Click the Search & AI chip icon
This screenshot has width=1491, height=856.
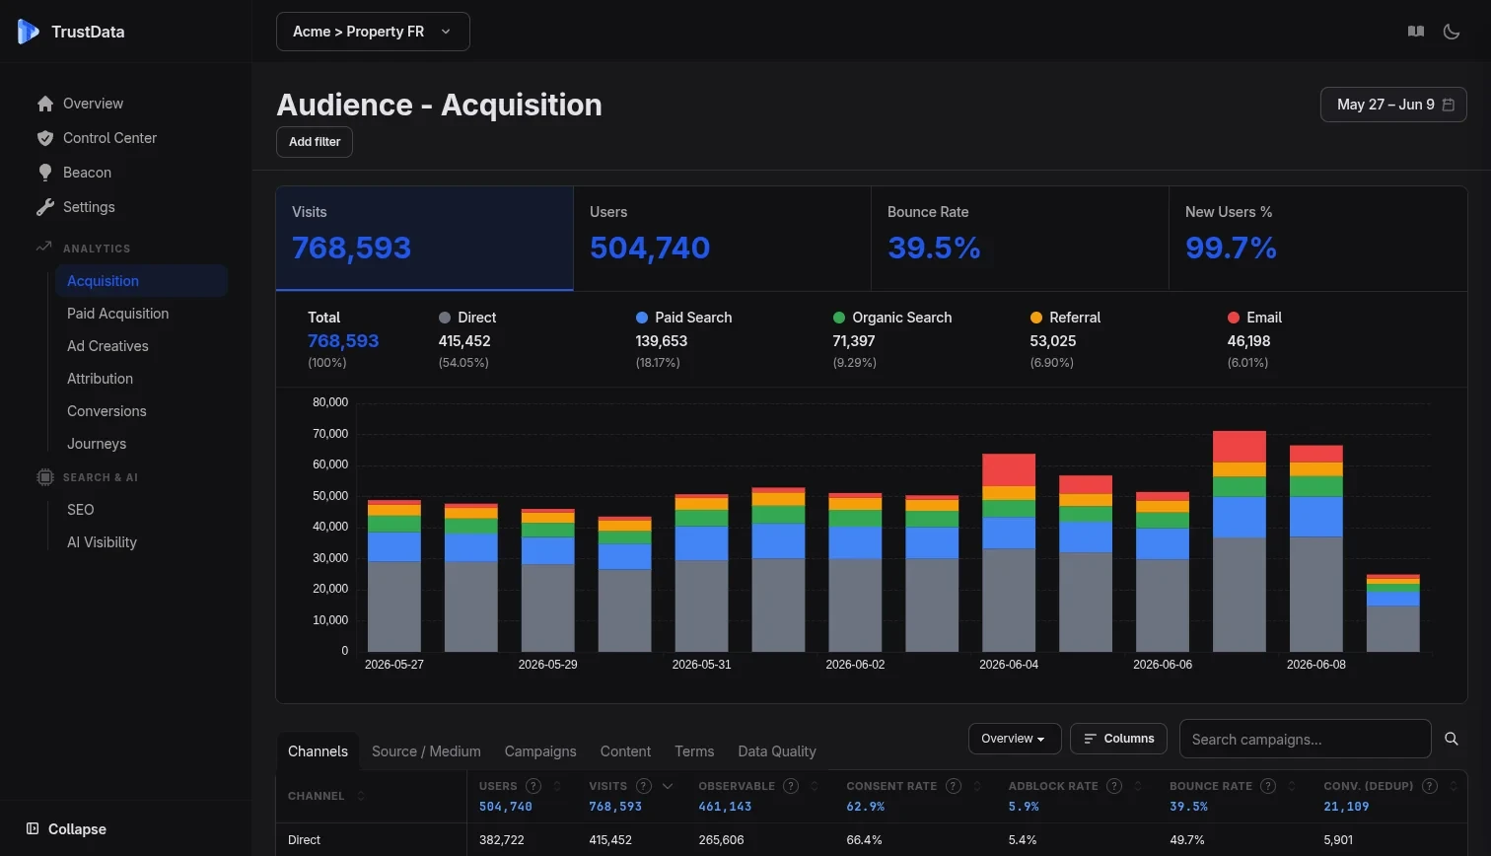tap(45, 477)
